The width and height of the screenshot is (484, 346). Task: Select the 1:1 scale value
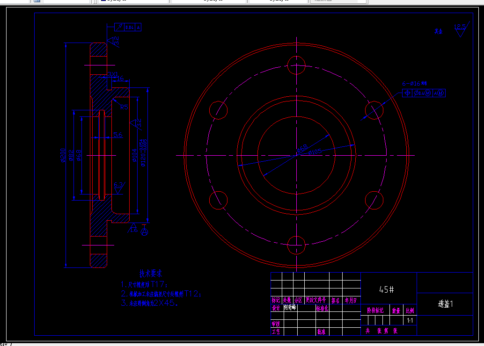410,321
